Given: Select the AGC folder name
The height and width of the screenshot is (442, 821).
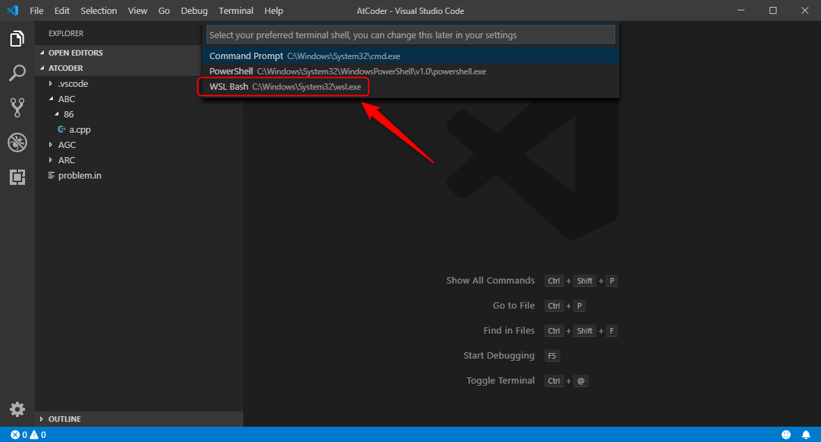Looking at the screenshot, I should (x=67, y=145).
